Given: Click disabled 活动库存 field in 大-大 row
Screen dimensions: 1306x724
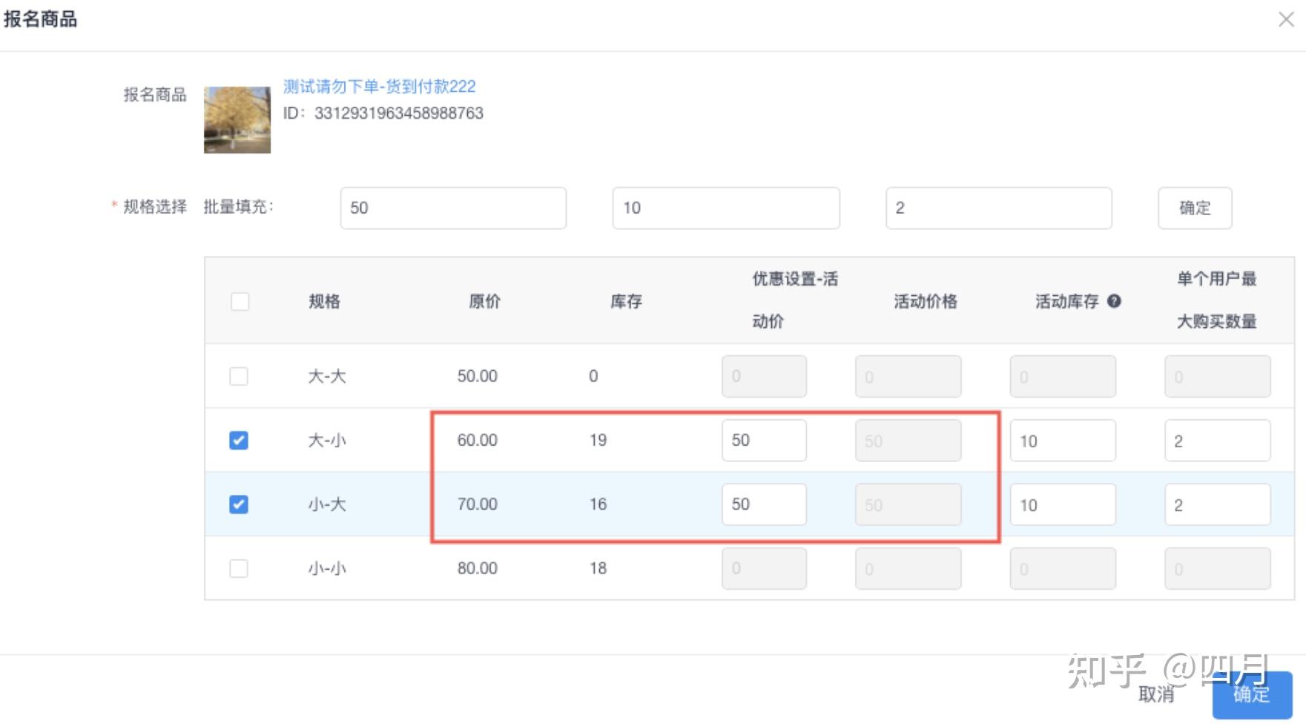Looking at the screenshot, I should [x=1063, y=376].
